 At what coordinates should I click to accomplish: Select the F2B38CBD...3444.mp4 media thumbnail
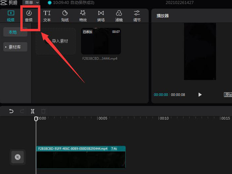click(101, 41)
